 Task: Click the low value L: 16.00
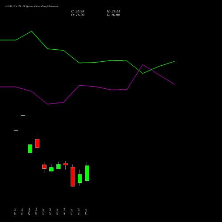pyautogui.click(x=113, y=15)
